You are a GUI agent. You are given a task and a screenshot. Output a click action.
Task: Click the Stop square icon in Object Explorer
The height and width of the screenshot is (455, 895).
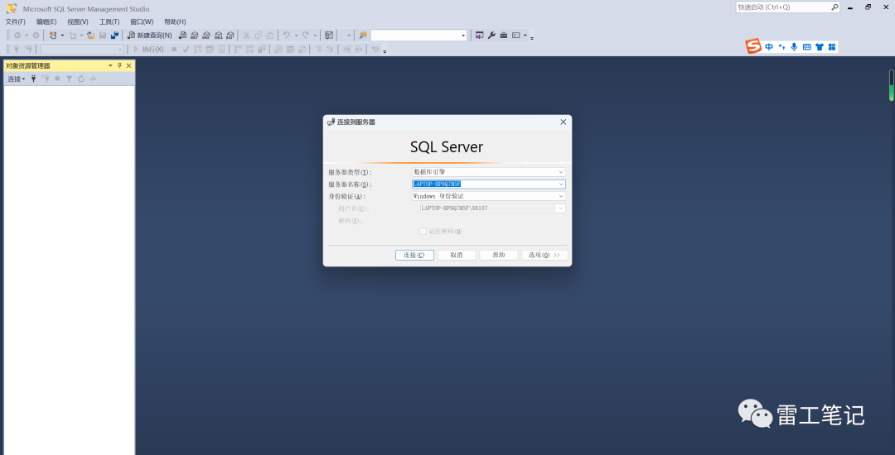57,79
